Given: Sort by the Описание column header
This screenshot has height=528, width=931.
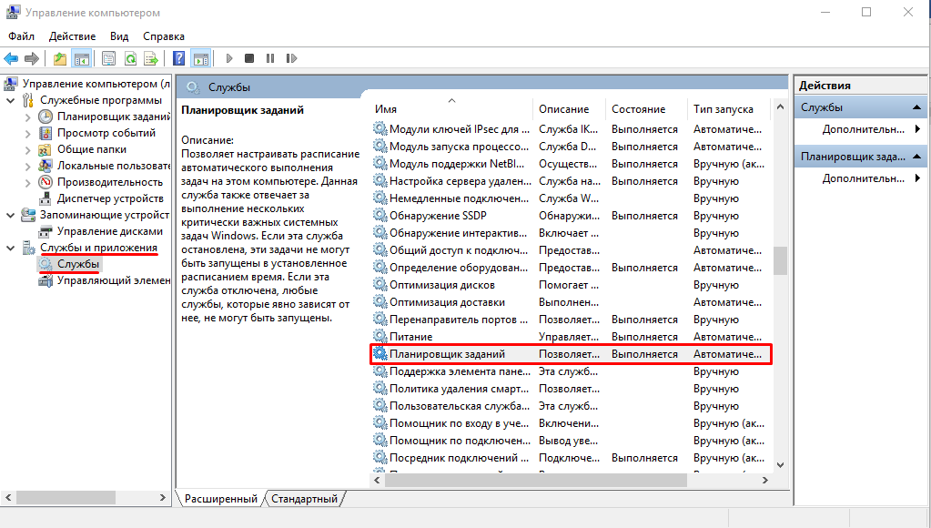Looking at the screenshot, I should pyautogui.click(x=569, y=108).
